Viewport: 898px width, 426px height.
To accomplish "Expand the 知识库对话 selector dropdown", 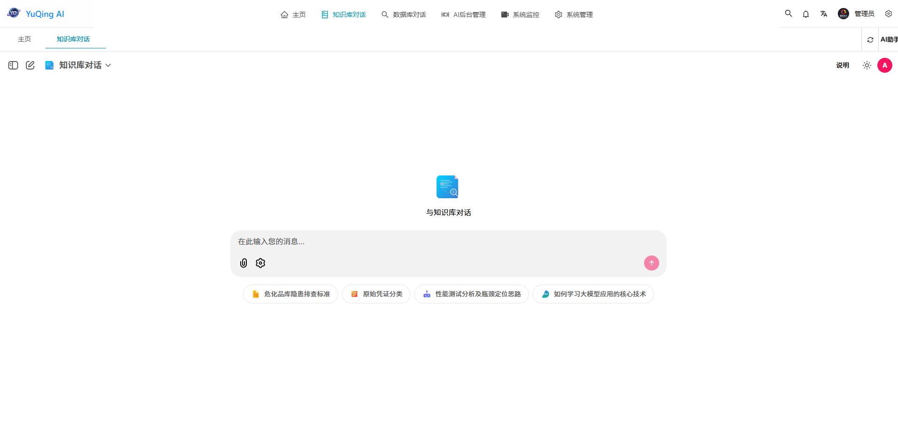I will pos(108,65).
